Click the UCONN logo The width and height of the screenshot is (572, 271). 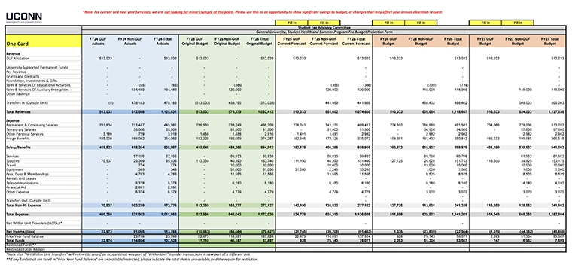tap(24, 17)
